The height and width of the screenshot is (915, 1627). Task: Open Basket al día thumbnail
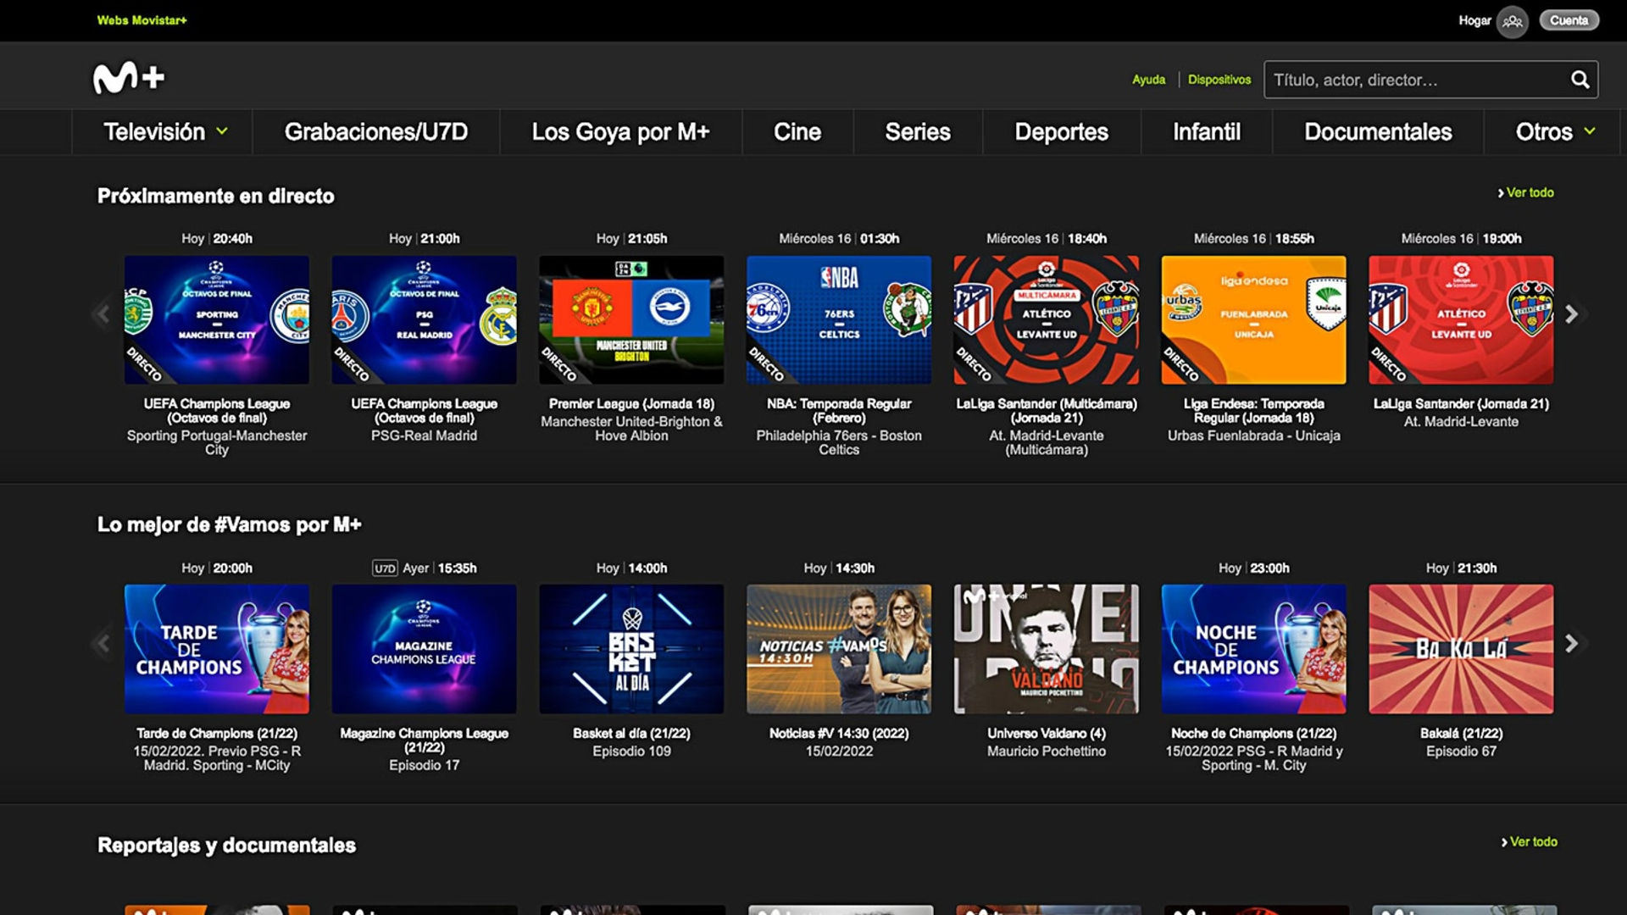[631, 649]
